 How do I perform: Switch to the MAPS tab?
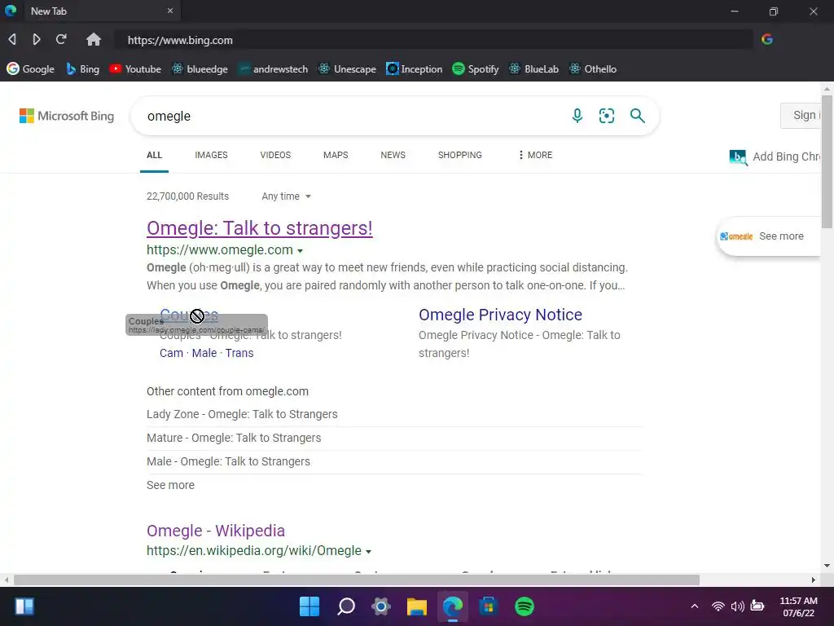(336, 155)
